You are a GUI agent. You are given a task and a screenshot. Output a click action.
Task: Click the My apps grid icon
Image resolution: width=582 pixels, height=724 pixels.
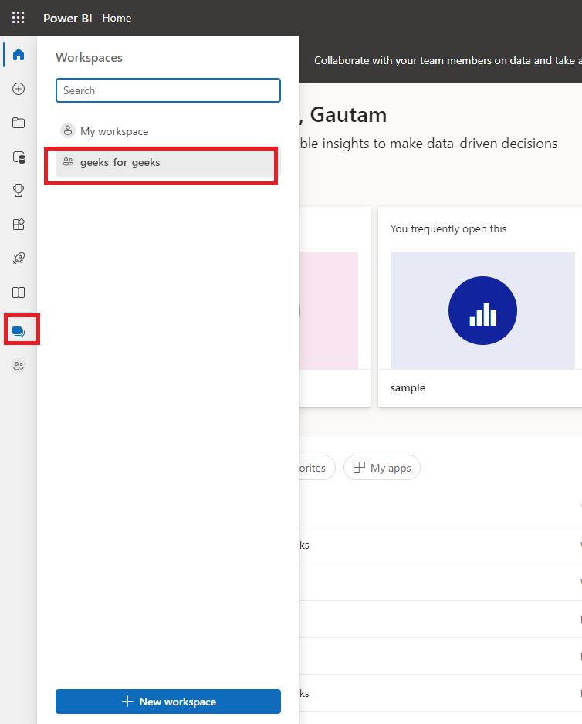[x=359, y=468]
